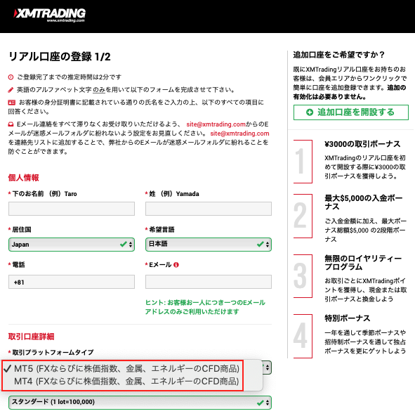Click platform type dropdown arrow behind list
Image resolution: width=415 pixels, height=416 pixels.
tap(268, 368)
